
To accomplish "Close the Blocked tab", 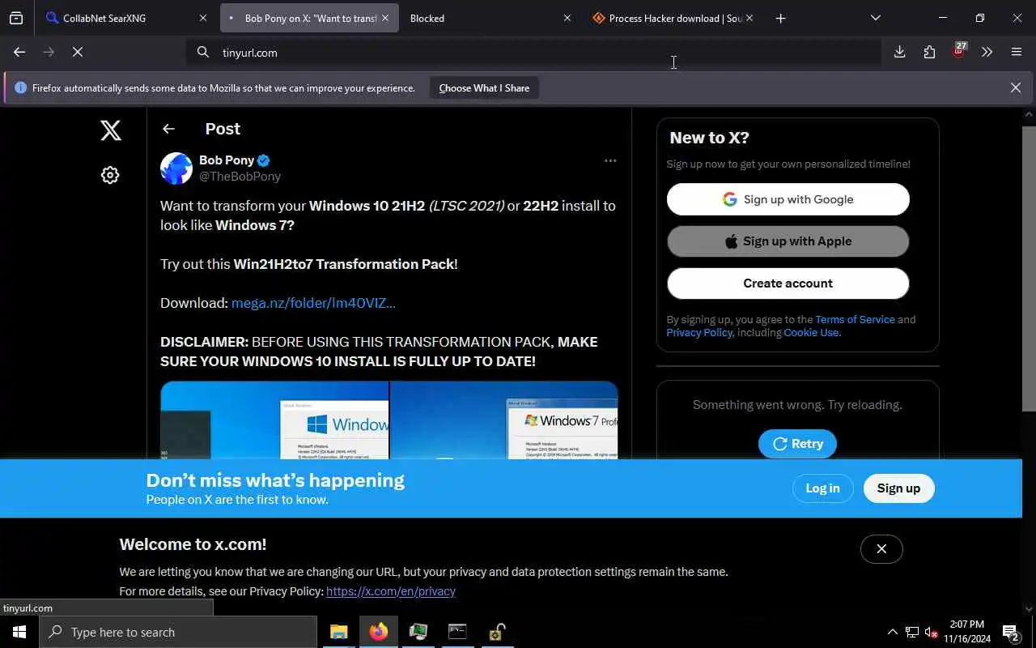I will [x=567, y=18].
